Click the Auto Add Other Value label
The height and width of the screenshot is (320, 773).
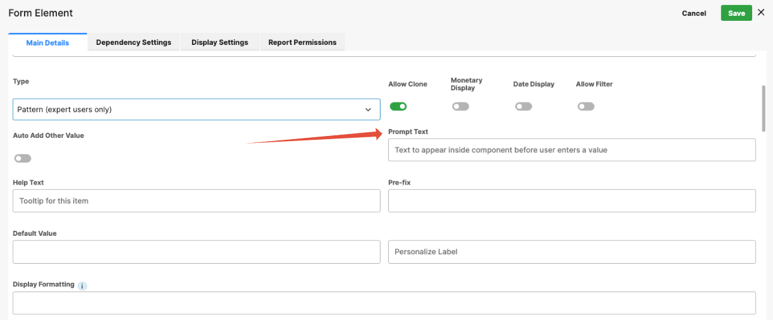pos(49,135)
